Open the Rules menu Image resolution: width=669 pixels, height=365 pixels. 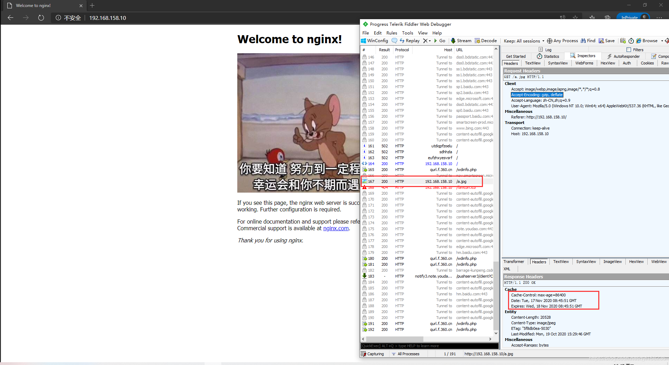392,33
